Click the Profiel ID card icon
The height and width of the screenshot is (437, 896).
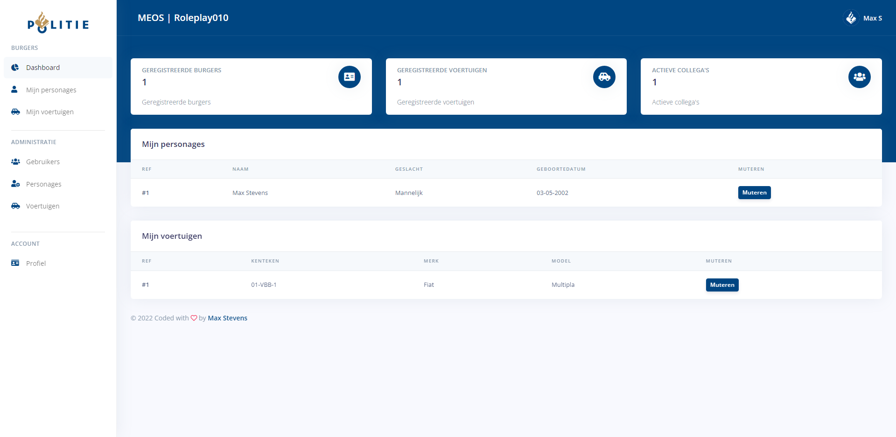[x=15, y=263]
